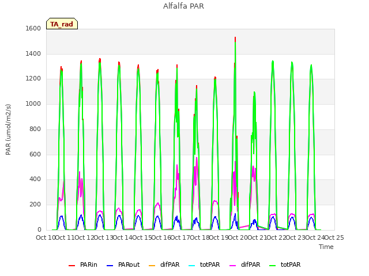This screenshot has height=276, width=369.
Task: Toggle the PARin legend entry
Action: pyautogui.click(x=83, y=264)
